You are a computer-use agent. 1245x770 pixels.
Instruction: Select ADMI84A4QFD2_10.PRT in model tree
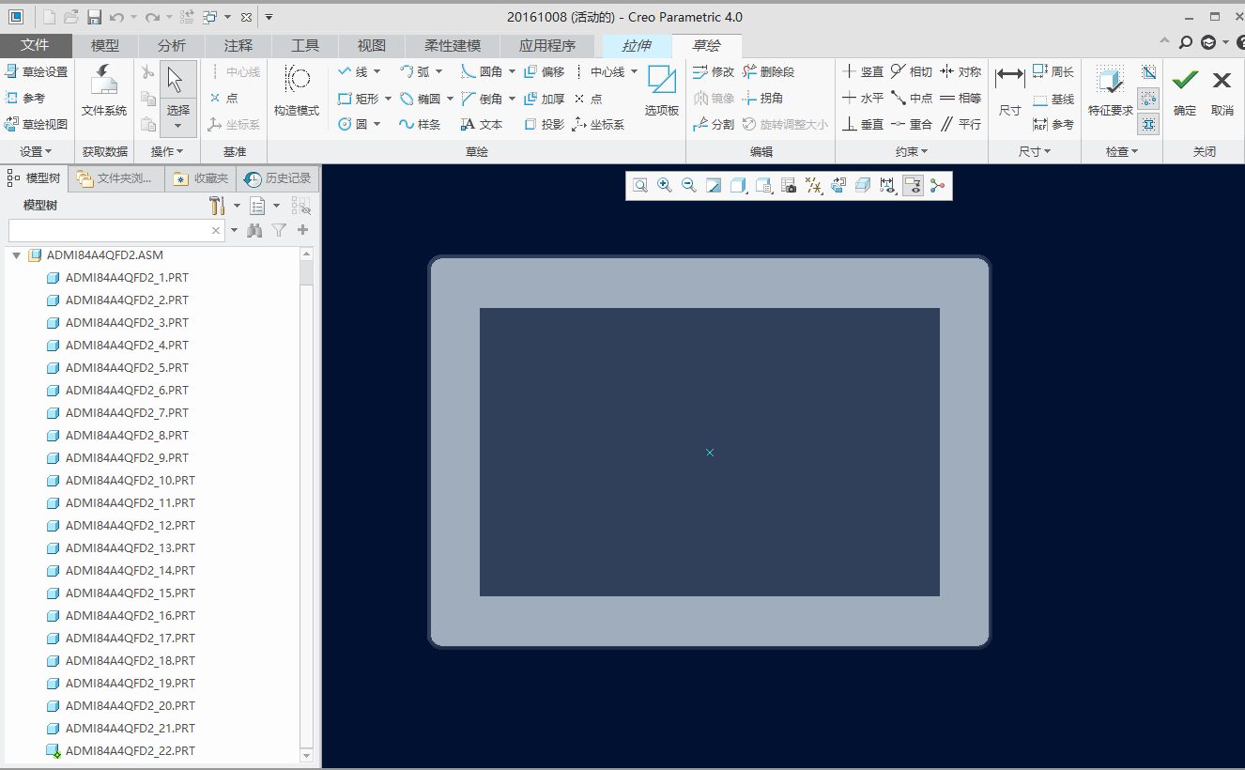[x=131, y=481]
